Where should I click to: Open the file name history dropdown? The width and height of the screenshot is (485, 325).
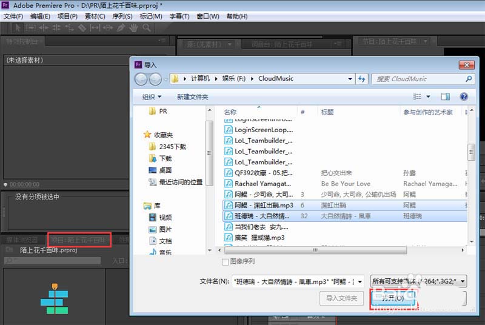[x=360, y=281]
